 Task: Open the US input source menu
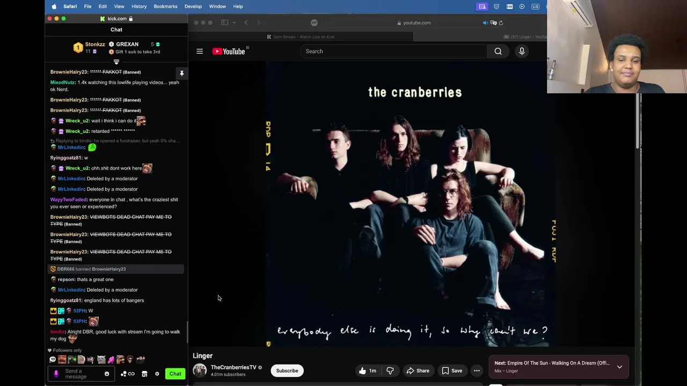pos(535,6)
